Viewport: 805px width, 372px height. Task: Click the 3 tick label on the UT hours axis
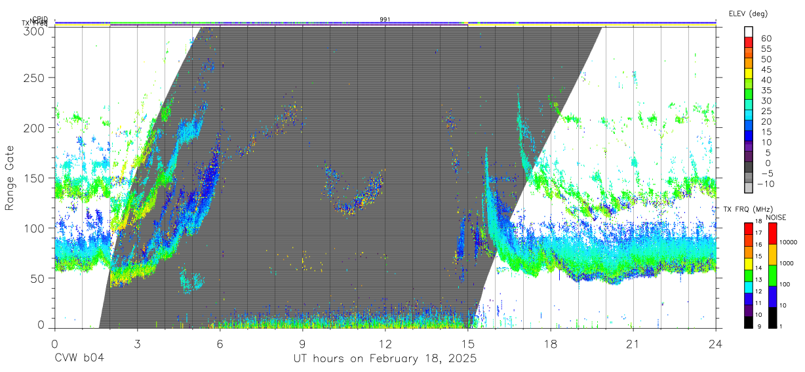pos(137,343)
